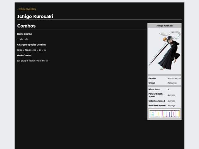Click the '... > br > fs' combo text
Screen dimensions: 199x149
[23, 39]
